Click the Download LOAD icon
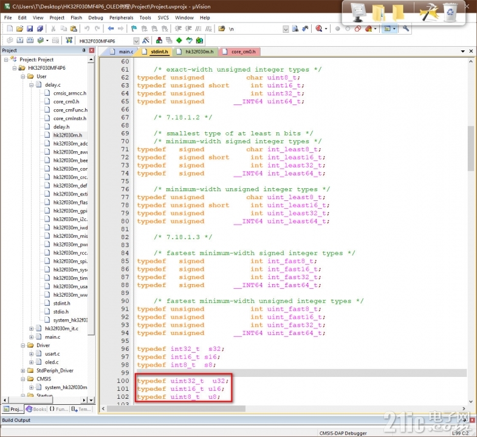Screen dimensions: 477x437 tap(69, 40)
